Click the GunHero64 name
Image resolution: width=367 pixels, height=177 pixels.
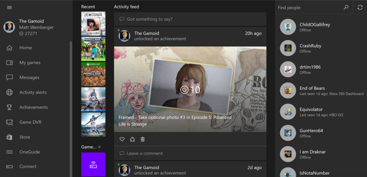[311, 131]
